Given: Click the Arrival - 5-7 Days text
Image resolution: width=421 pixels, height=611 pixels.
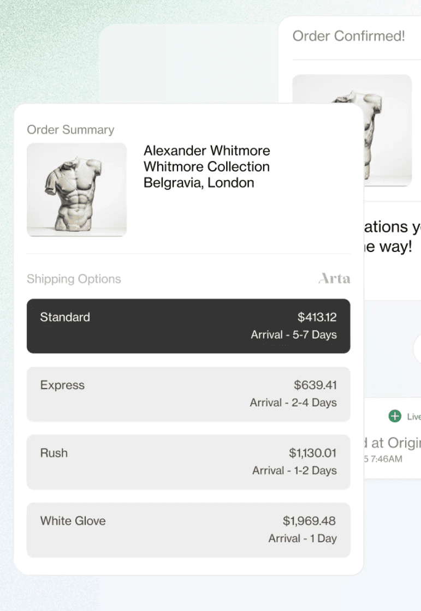Looking at the screenshot, I should [x=293, y=334].
